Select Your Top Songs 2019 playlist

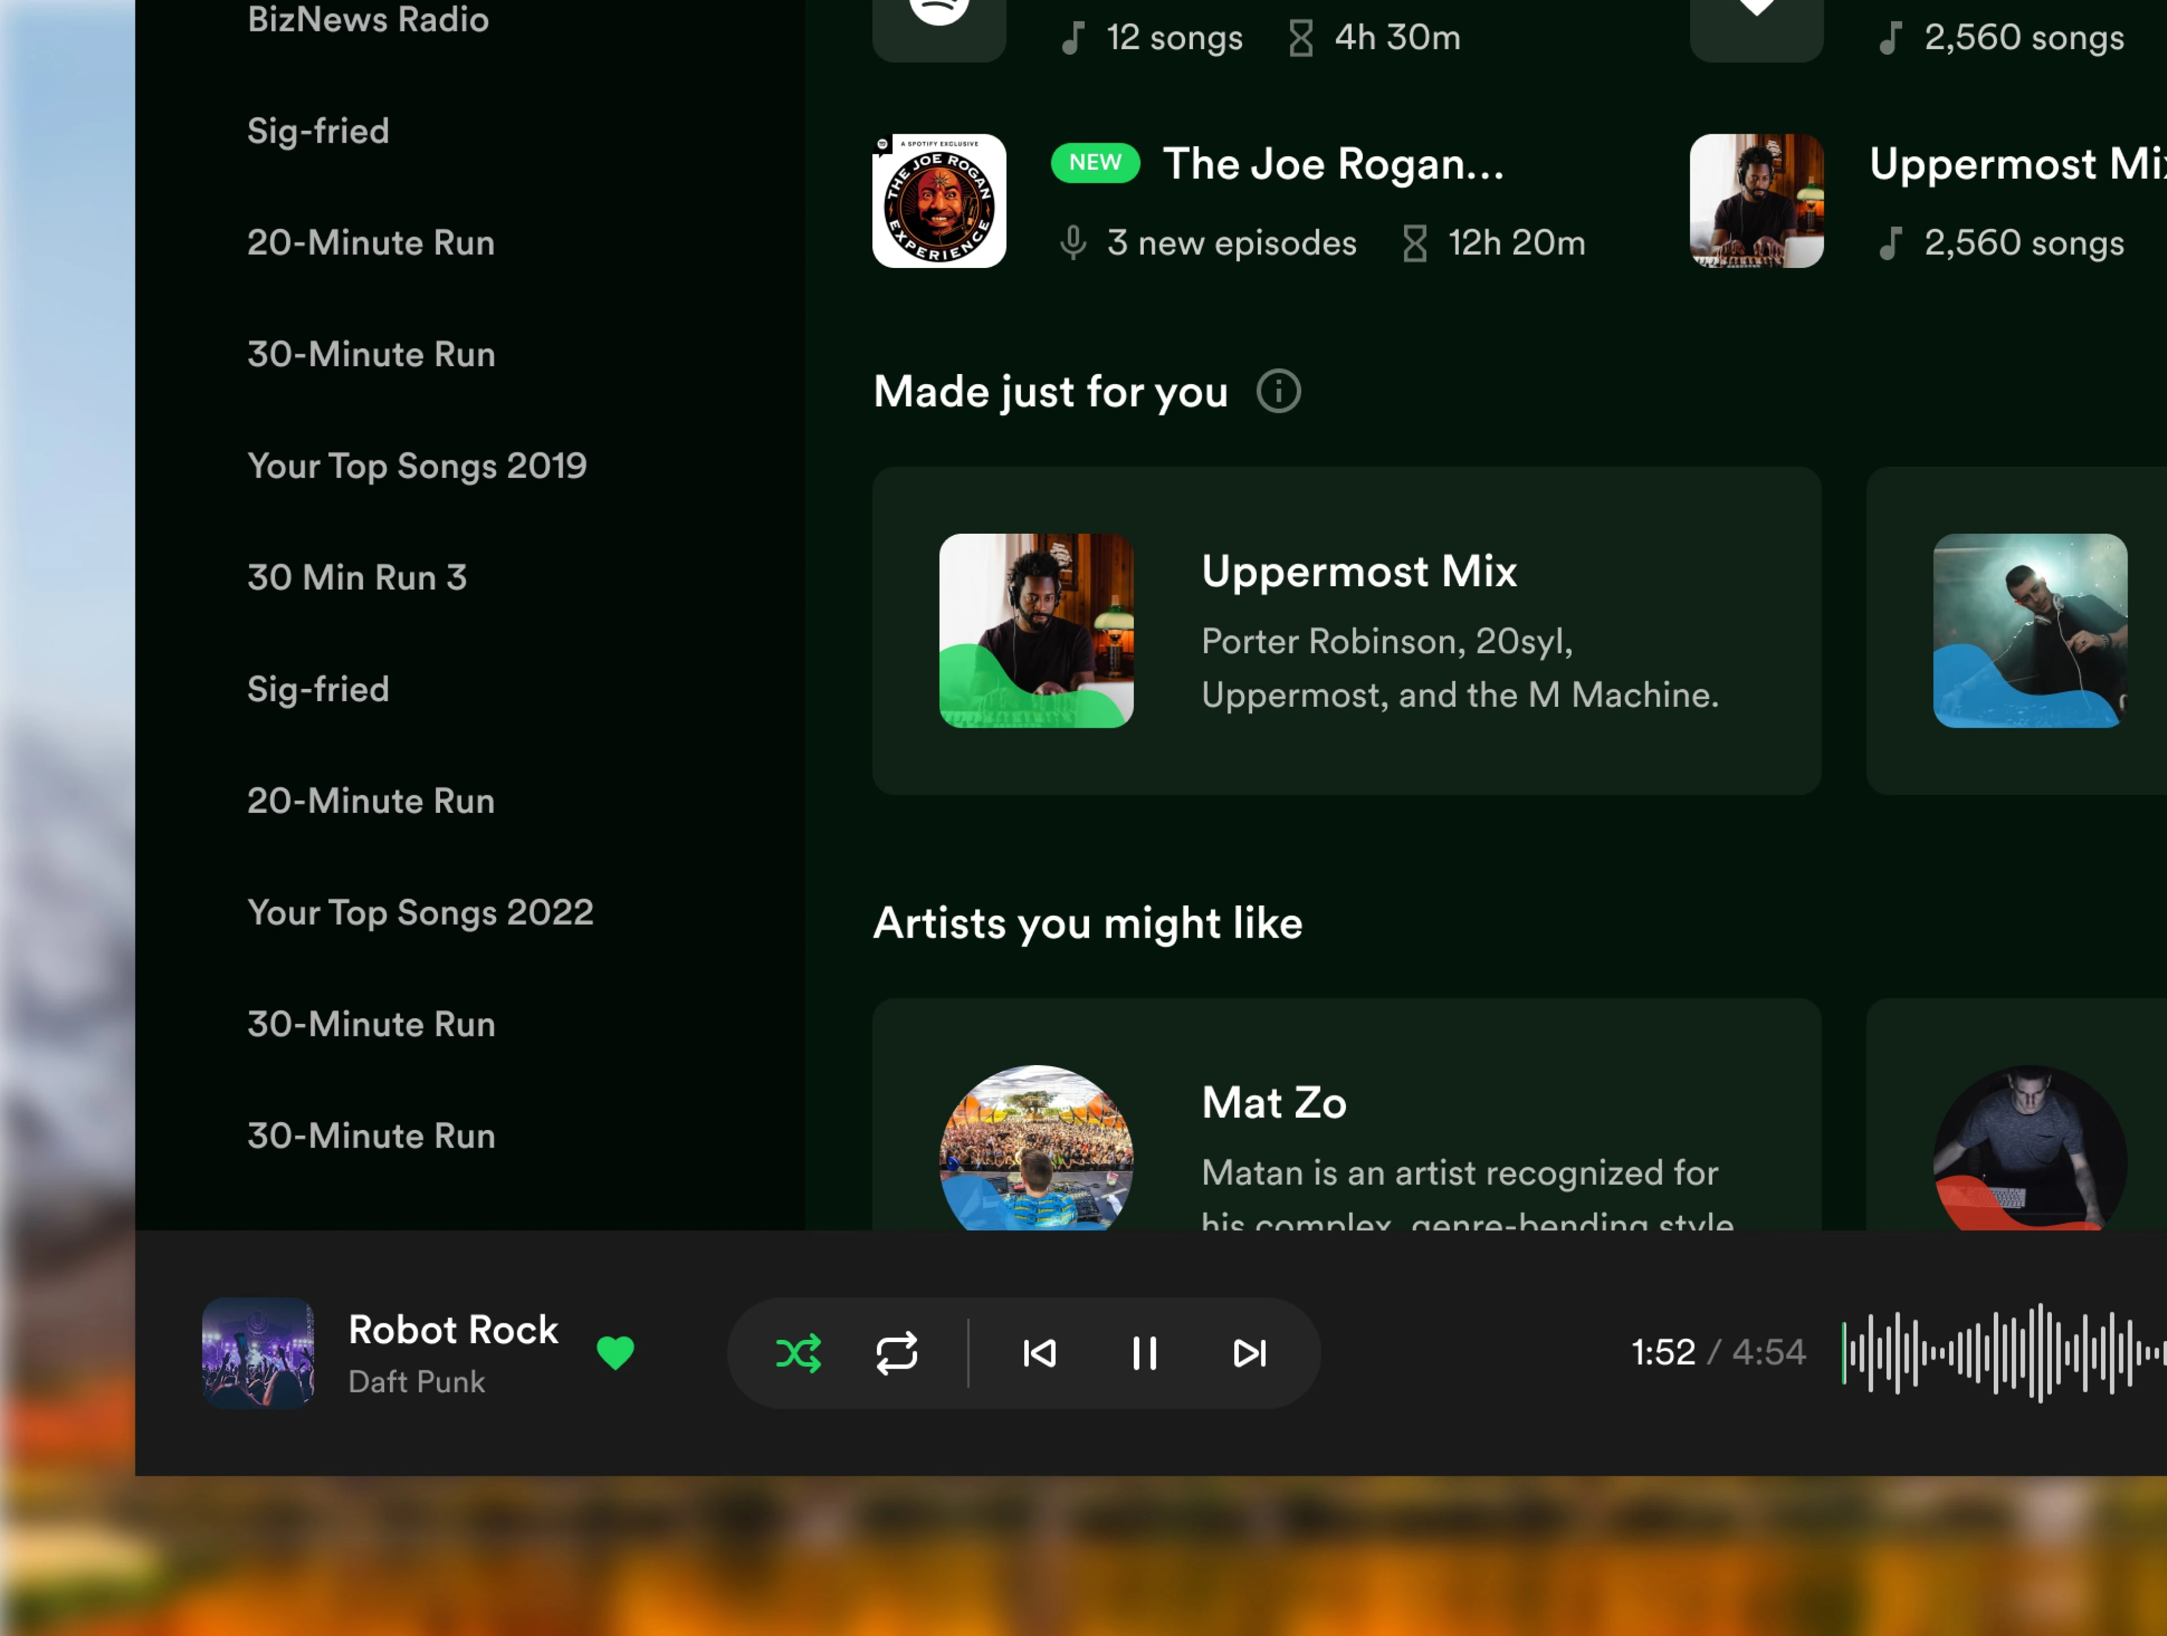point(416,466)
